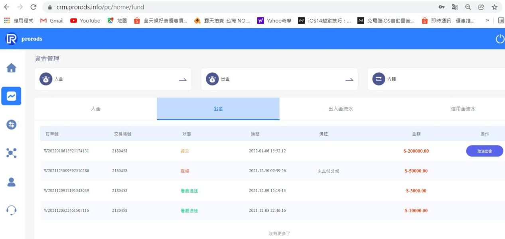Switch to the 入金 tab

coord(96,109)
